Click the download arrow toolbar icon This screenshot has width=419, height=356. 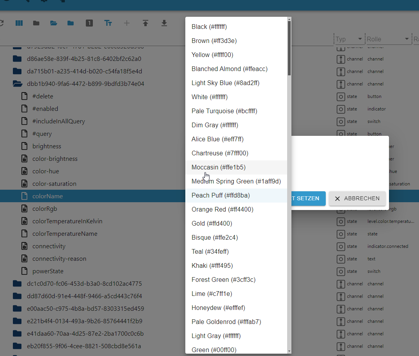click(164, 23)
